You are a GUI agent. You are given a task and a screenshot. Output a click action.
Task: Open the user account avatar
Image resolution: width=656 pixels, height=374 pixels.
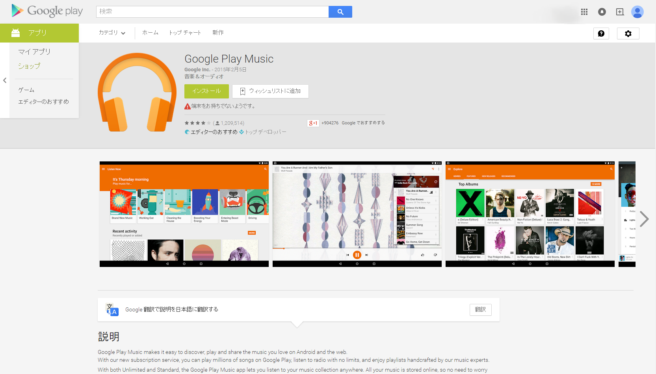(x=637, y=12)
